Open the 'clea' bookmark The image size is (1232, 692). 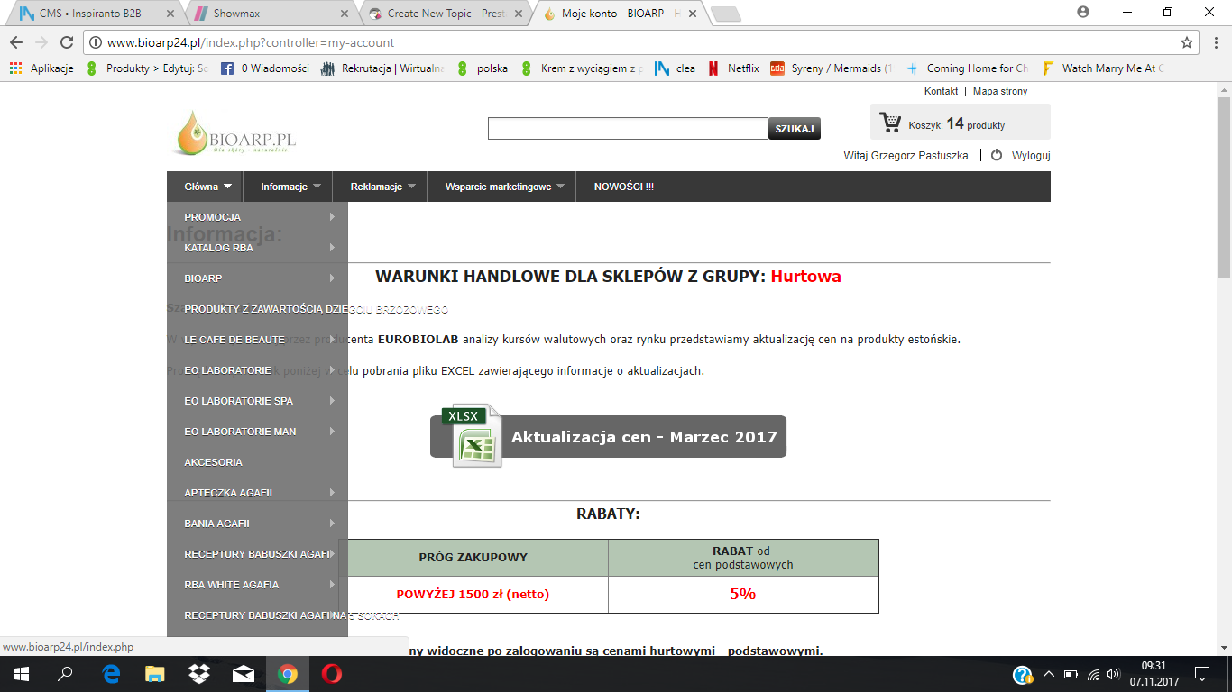(x=676, y=68)
